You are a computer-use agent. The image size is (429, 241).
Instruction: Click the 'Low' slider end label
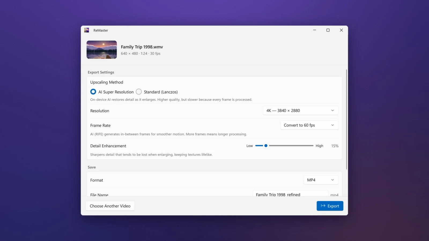coord(250,146)
